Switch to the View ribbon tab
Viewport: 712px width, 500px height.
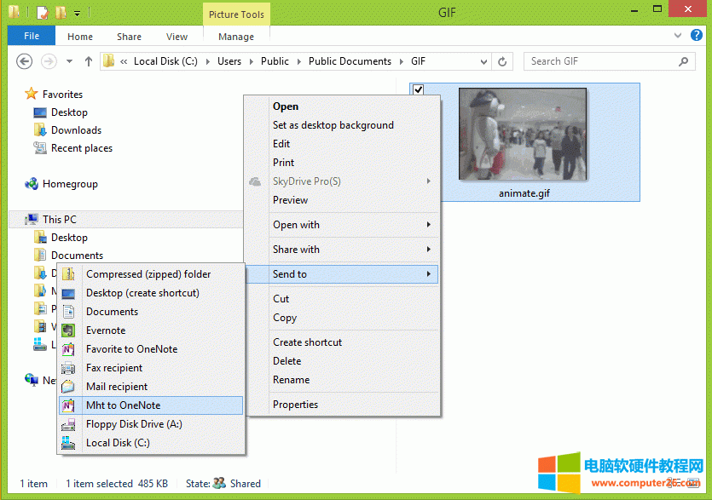(x=177, y=36)
